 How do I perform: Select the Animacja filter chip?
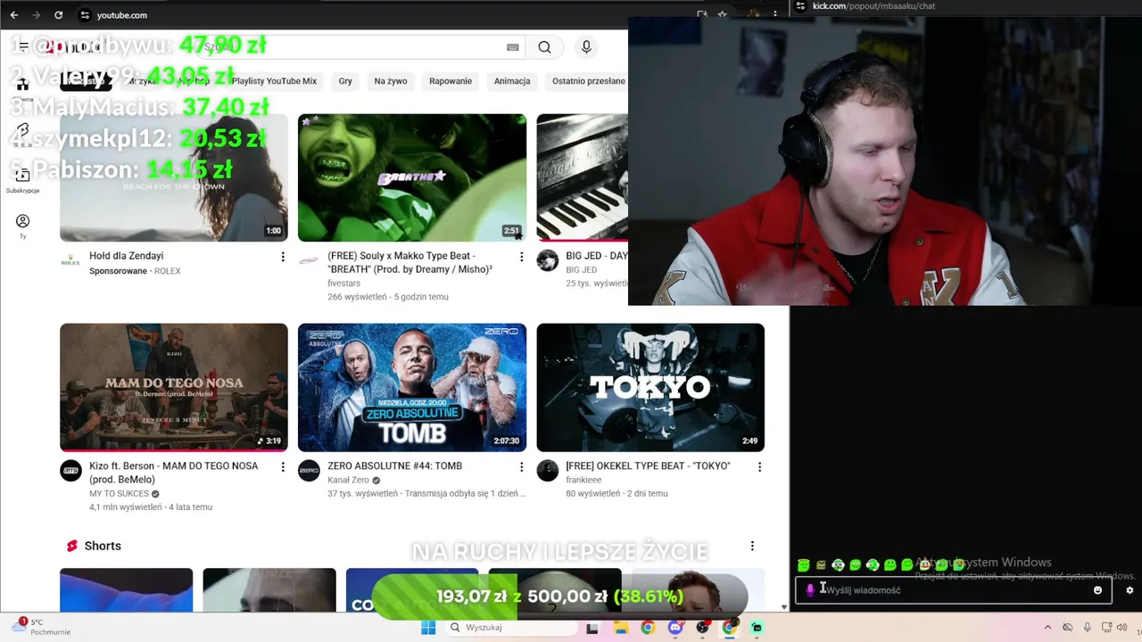click(x=512, y=81)
